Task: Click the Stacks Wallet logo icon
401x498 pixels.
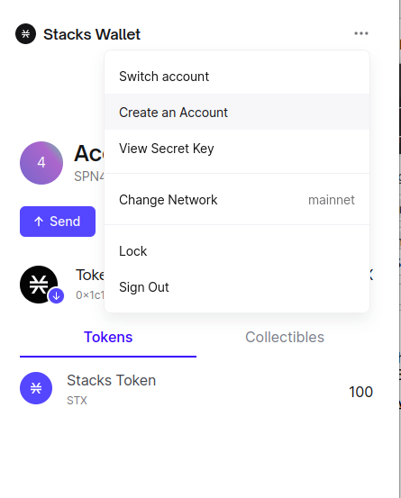Action: (26, 33)
